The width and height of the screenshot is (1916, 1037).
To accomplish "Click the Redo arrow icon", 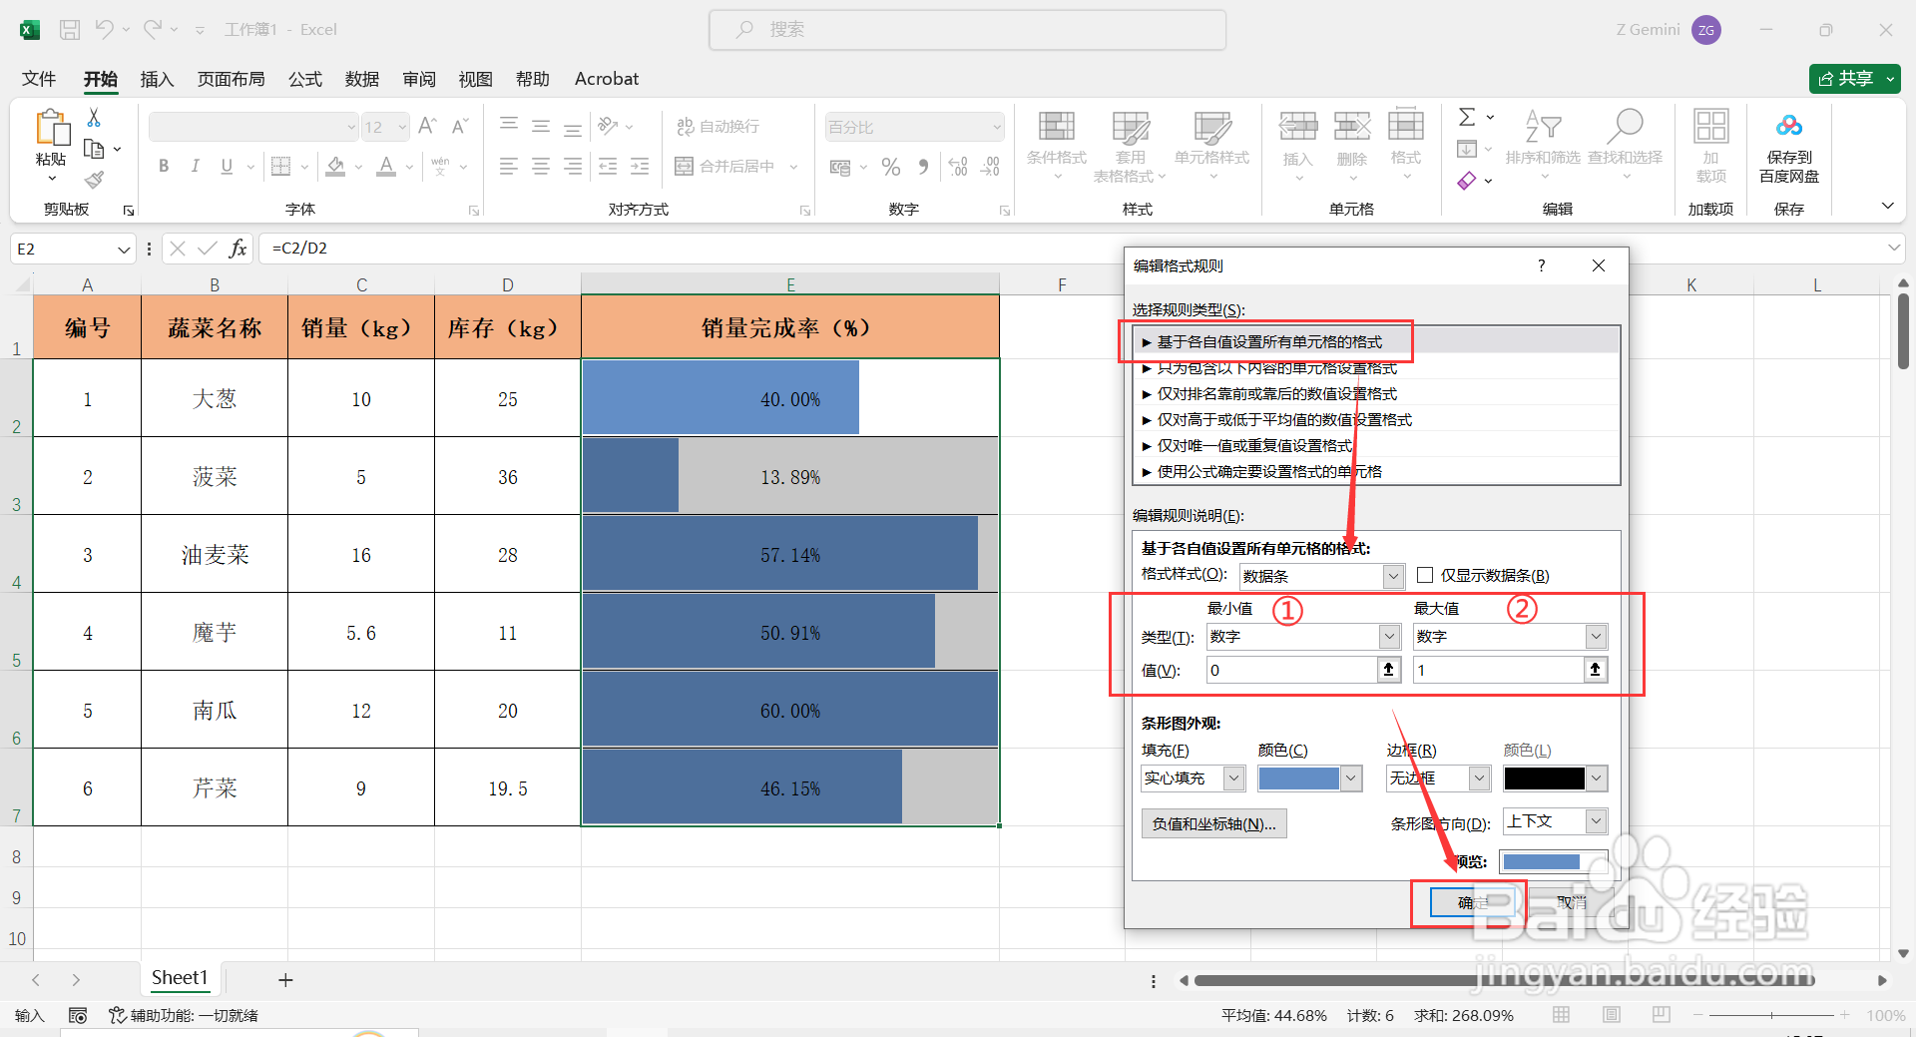I will 152,30.
